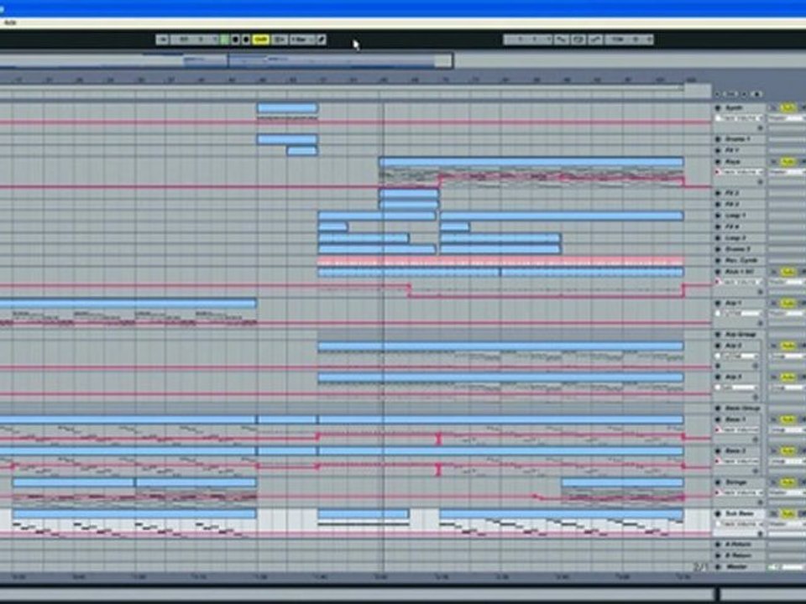Unfold the Drums 1 track
Viewport: 806px width, 604px height.
pos(718,139)
